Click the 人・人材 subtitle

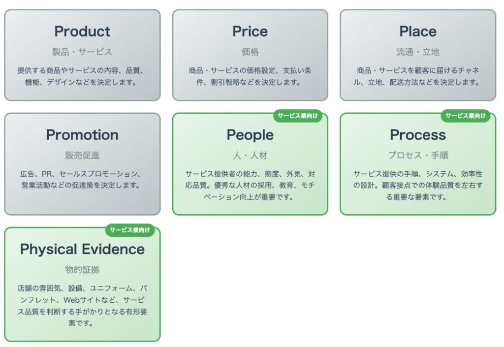pyautogui.click(x=250, y=155)
